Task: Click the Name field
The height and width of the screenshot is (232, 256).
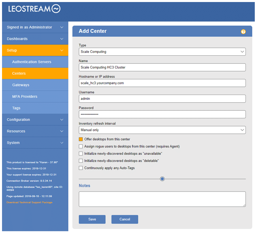Action: click(162, 67)
